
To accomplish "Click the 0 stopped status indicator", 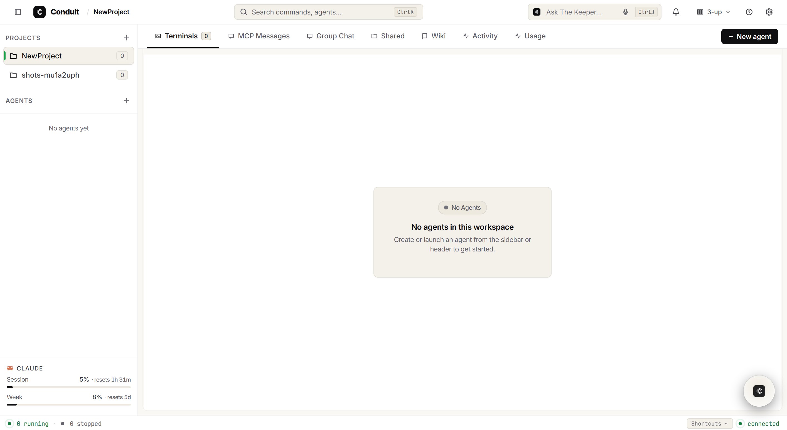I will click(81, 424).
